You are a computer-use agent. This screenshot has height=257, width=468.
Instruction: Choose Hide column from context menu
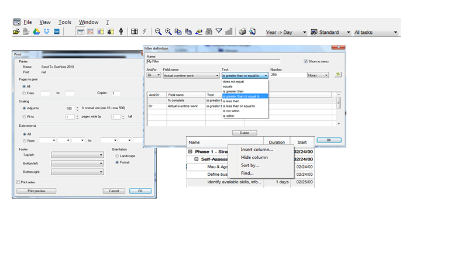pyautogui.click(x=254, y=158)
